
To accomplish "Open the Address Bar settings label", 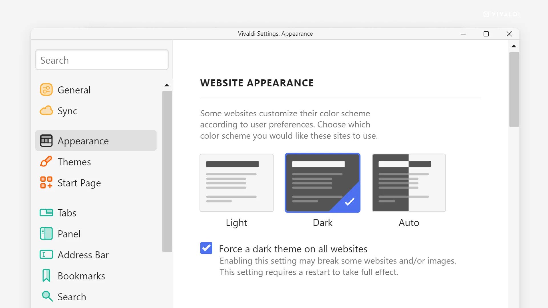I will tap(83, 255).
